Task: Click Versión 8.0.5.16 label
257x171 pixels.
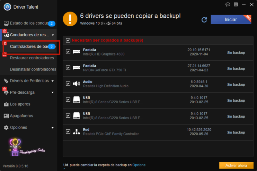Action: [15, 166]
